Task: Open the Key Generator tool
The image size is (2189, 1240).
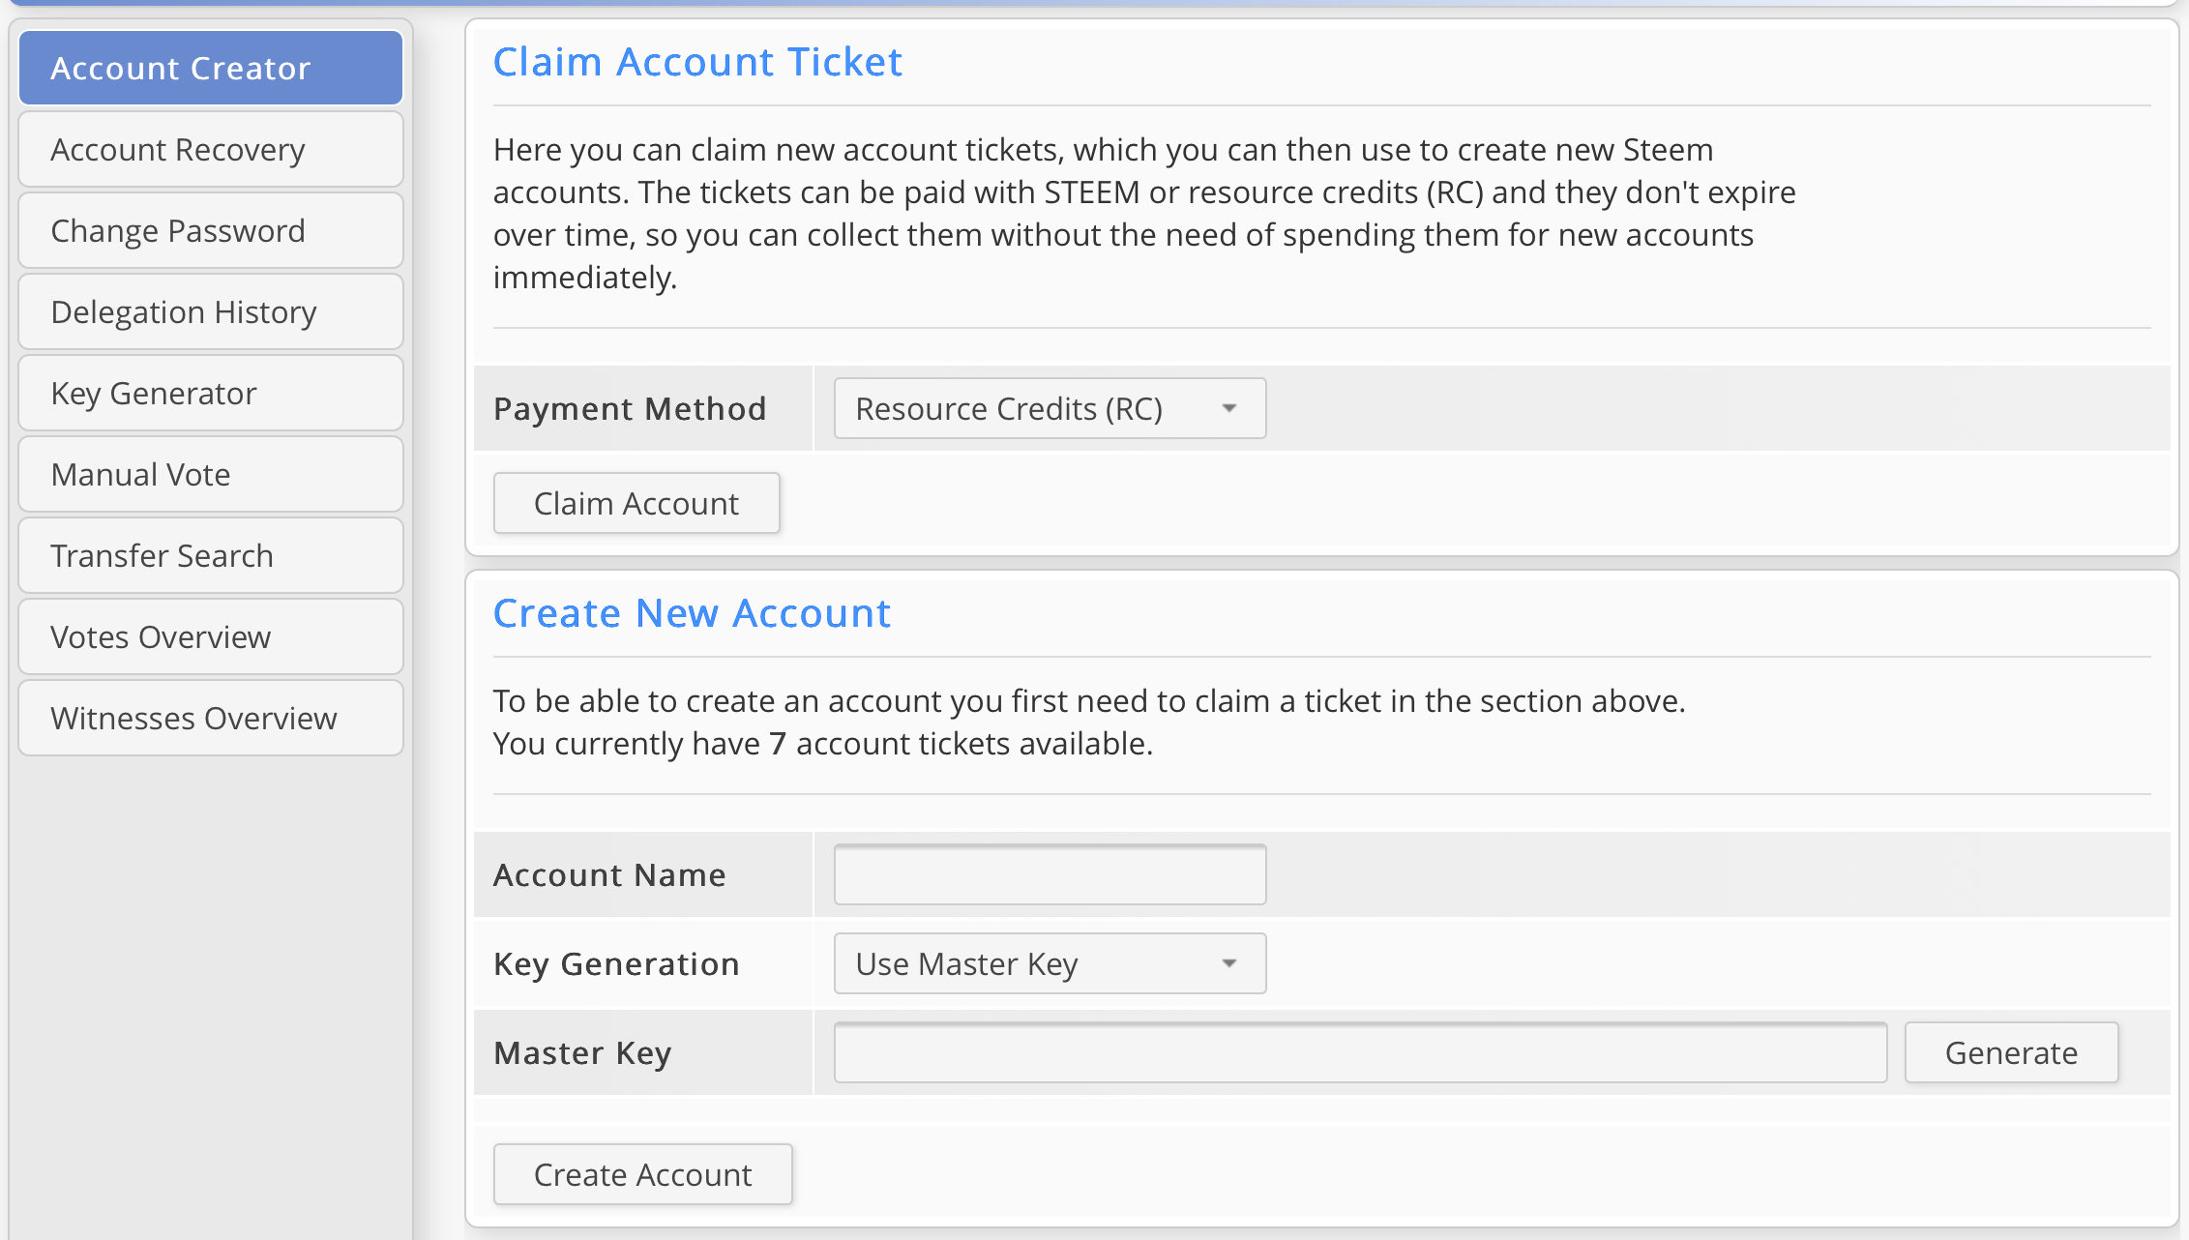Action: [x=210, y=394]
